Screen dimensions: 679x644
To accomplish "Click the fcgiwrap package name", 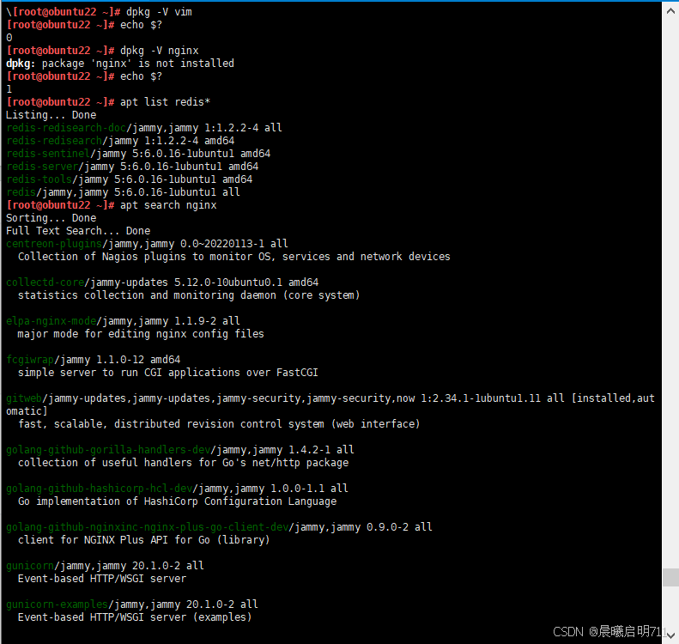I will 30,360.
